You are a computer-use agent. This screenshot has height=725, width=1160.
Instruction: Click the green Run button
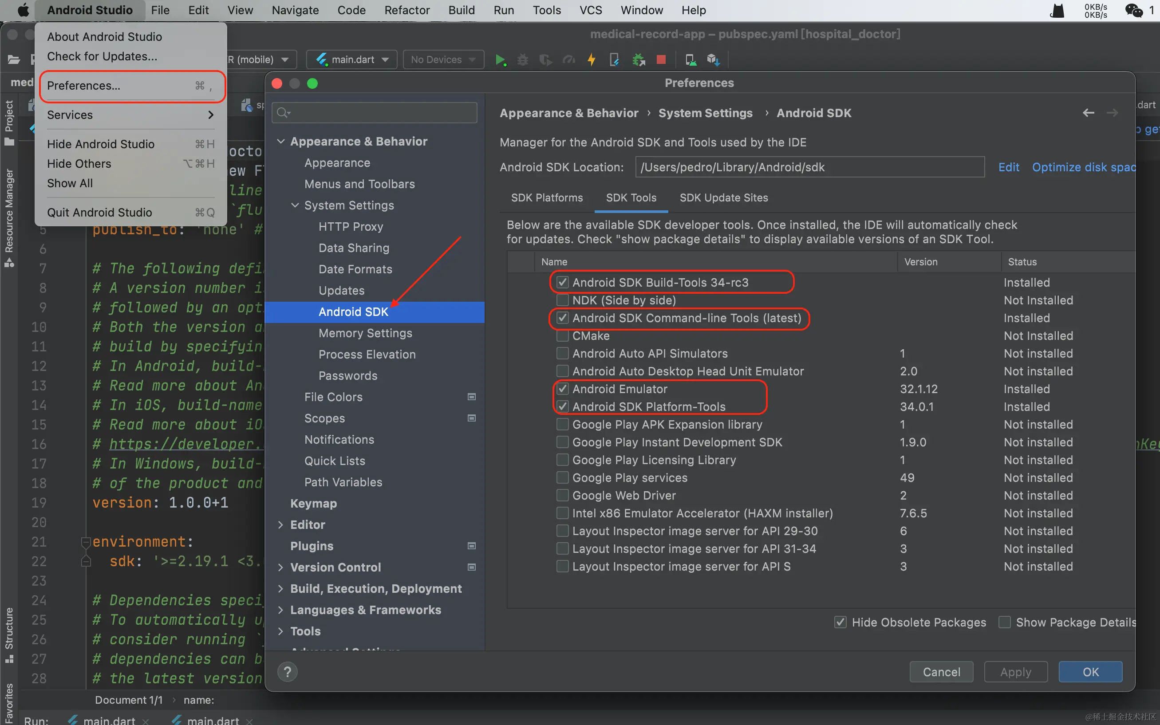tap(500, 60)
